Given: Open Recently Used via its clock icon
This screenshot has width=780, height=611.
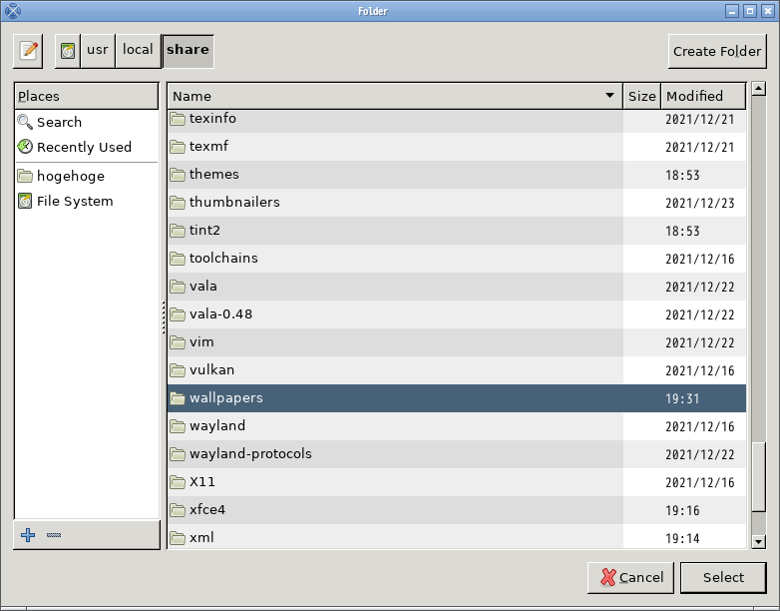Looking at the screenshot, I should (x=25, y=147).
